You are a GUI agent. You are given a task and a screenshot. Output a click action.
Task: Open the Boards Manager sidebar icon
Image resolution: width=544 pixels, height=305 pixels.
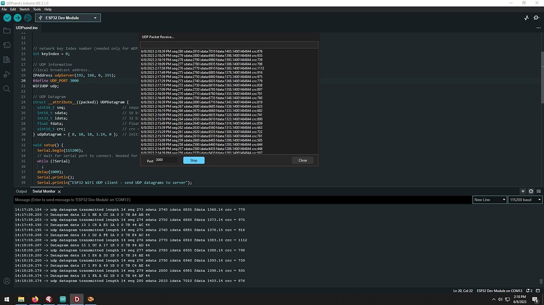(7, 45)
